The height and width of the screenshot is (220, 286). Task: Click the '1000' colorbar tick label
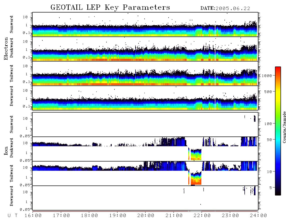[x=267, y=75]
